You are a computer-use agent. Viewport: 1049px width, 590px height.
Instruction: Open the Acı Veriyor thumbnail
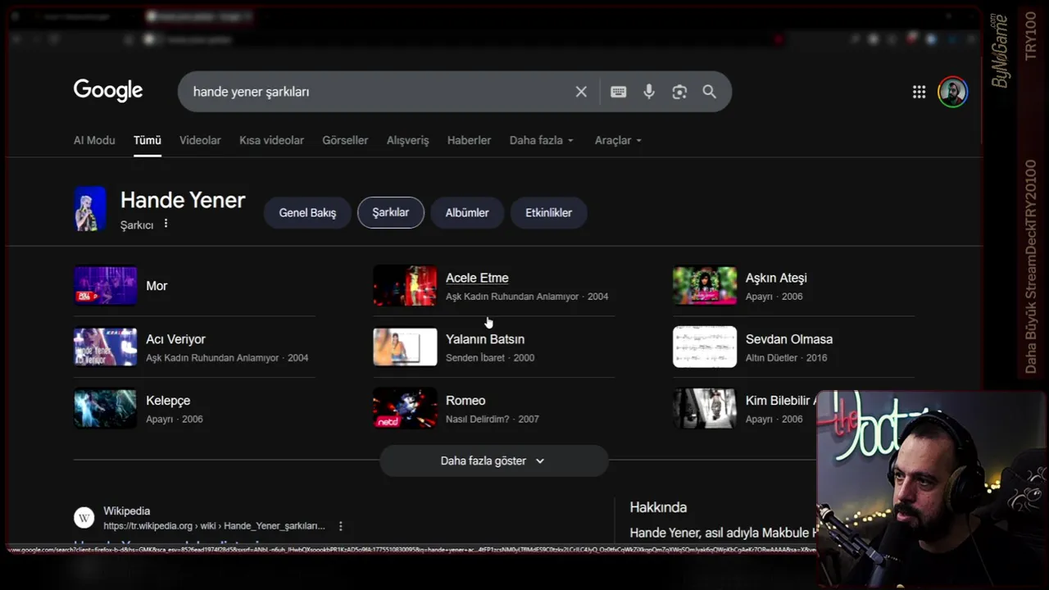coord(106,347)
